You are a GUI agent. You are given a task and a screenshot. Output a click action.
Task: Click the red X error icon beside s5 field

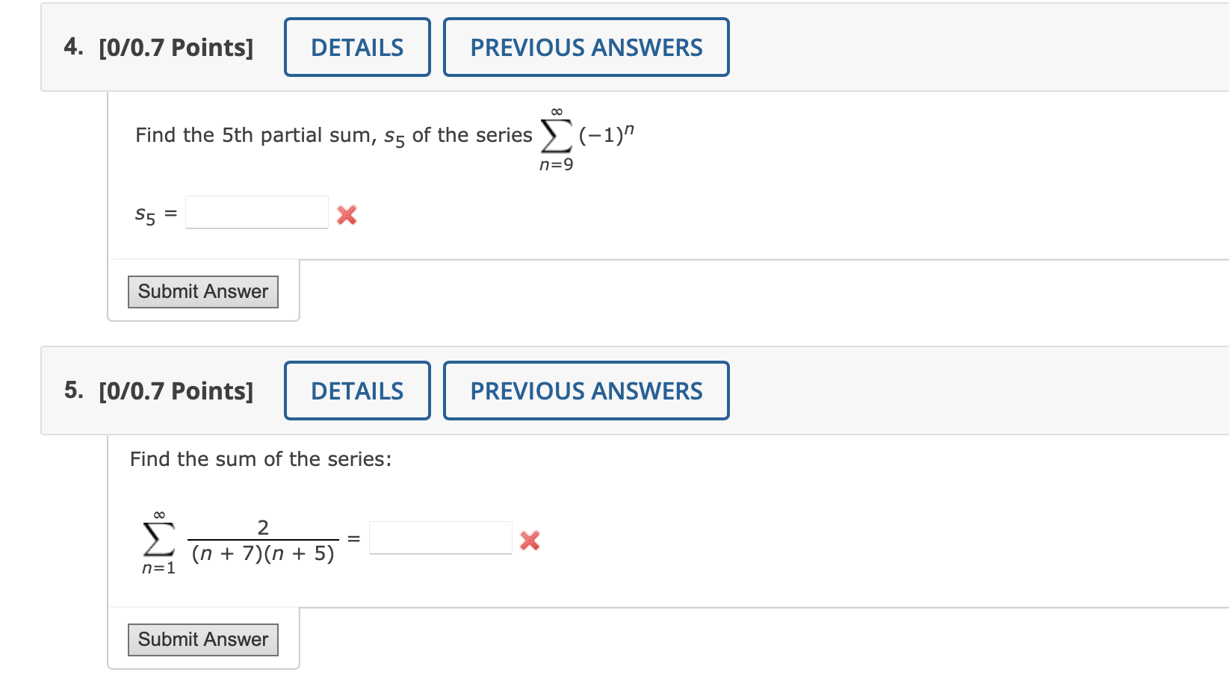(346, 214)
